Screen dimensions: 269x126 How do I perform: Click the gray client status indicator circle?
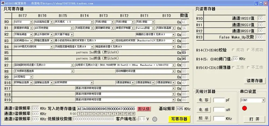click(x=155, y=119)
